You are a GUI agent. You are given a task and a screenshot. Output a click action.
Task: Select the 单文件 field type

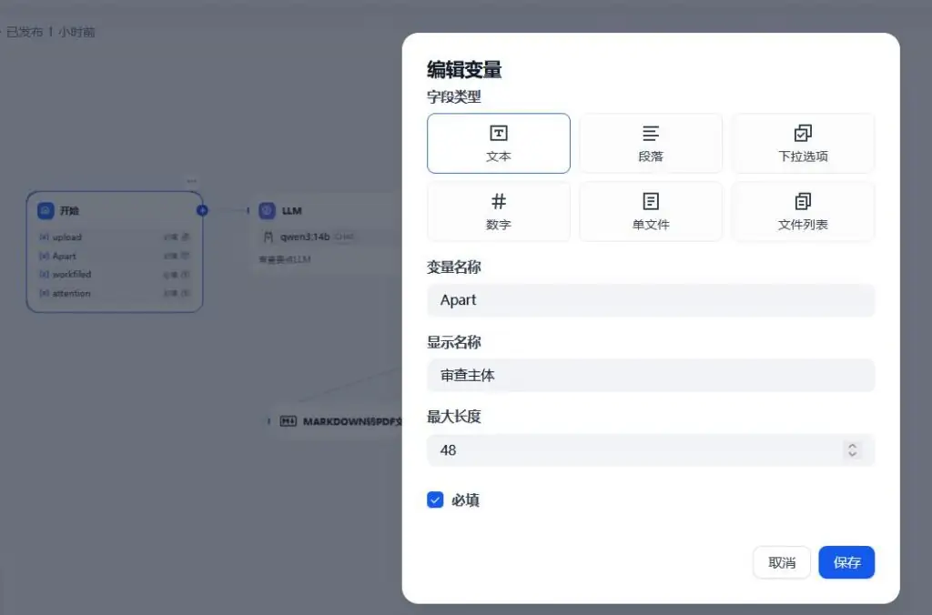click(650, 211)
